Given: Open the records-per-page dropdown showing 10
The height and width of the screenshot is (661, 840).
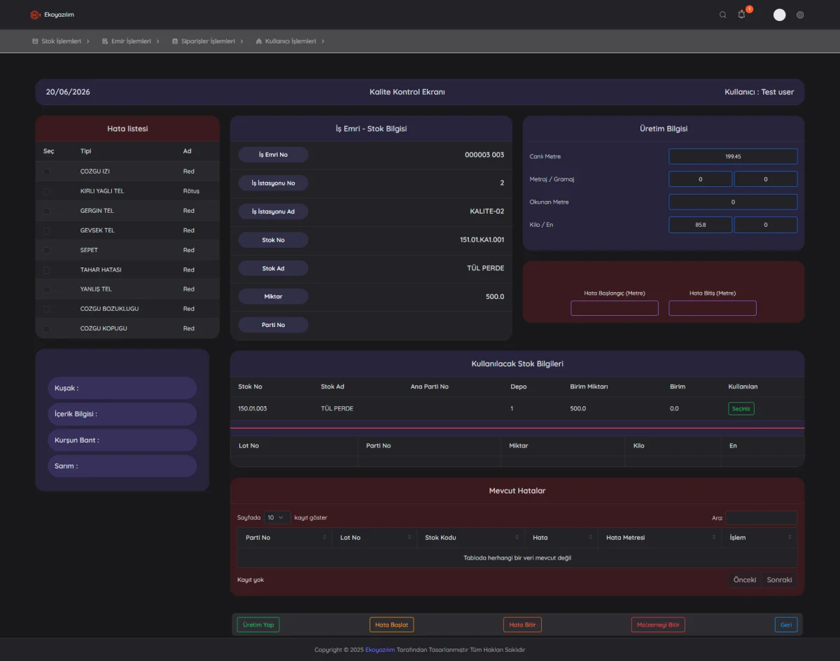Looking at the screenshot, I should pyautogui.click(x=277, y=517).
